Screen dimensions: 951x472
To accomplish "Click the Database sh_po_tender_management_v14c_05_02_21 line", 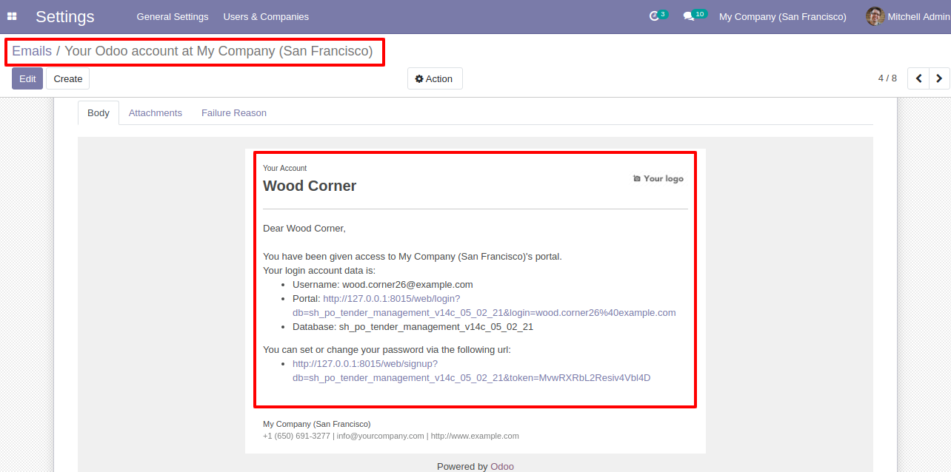I will point(413,326).
